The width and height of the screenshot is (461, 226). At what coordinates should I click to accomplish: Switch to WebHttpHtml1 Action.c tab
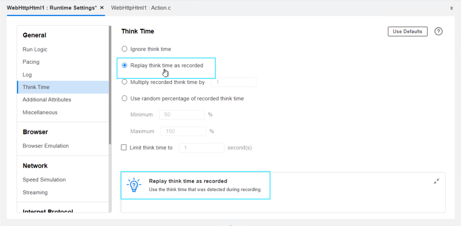click(x=141, y=8)
